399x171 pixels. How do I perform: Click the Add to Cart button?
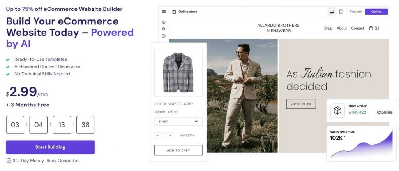pyautogui.click(x=178, y=150)
